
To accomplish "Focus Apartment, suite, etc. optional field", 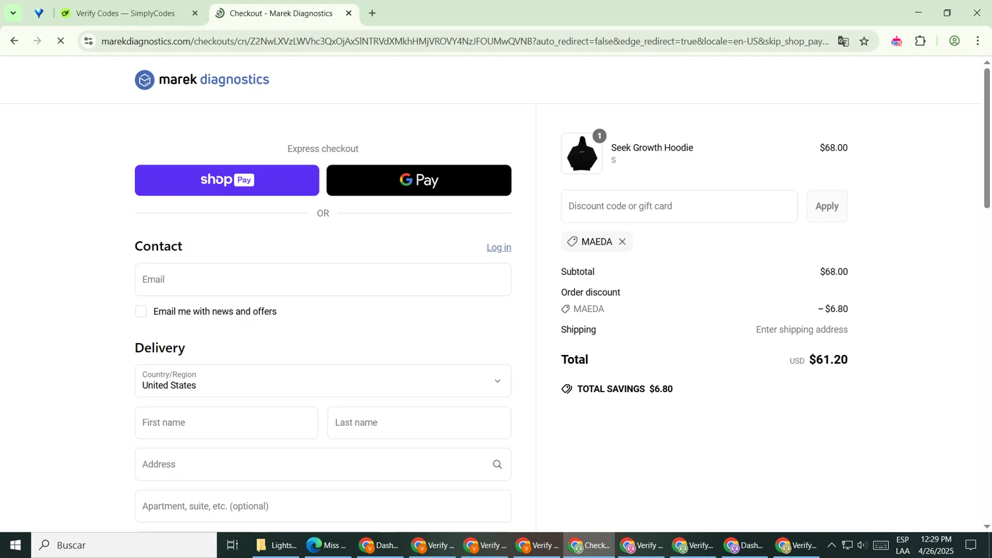I will point(323,506).
